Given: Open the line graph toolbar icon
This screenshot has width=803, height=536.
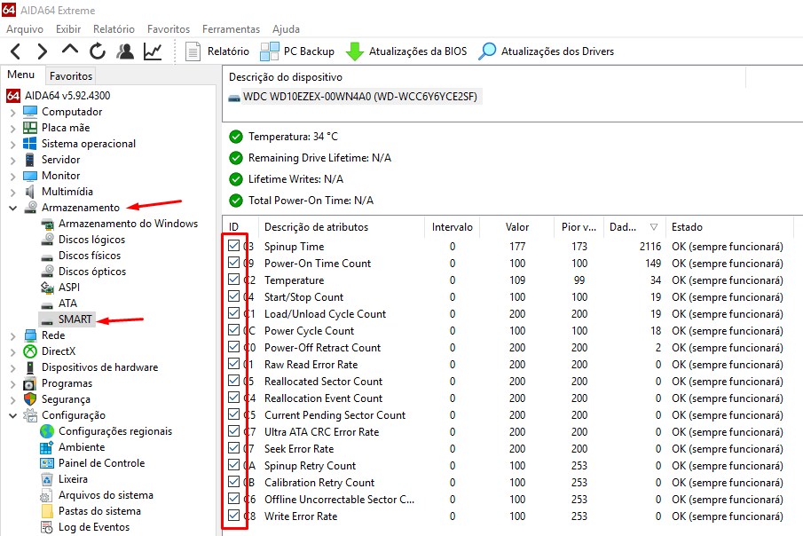Looking at the screenshot, I should coord(153,51).
